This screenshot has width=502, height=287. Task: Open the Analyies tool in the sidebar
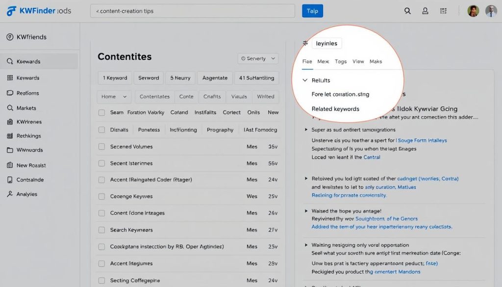pyautogui.click(x=11, y=194)
